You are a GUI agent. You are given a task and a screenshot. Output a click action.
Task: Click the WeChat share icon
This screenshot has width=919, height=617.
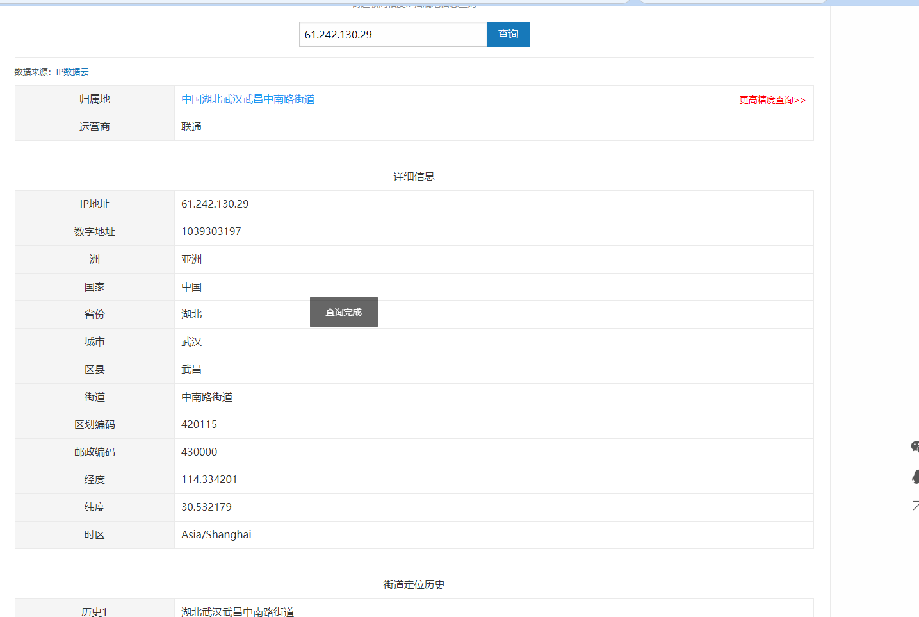tap(916, 447)
